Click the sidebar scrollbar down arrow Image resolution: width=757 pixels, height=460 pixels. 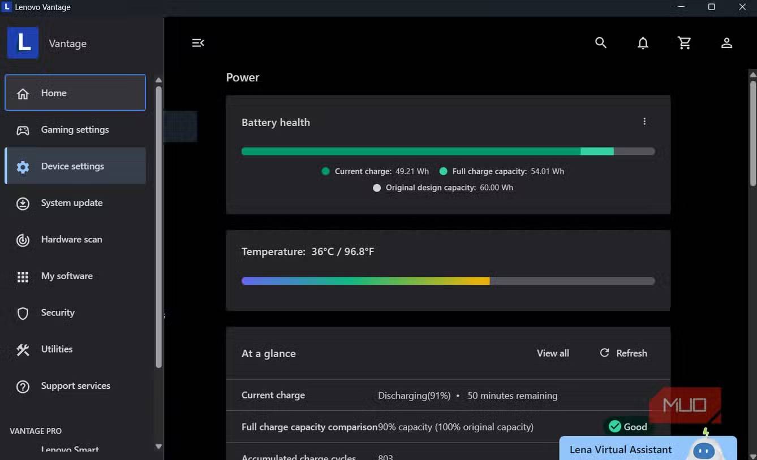158,446
